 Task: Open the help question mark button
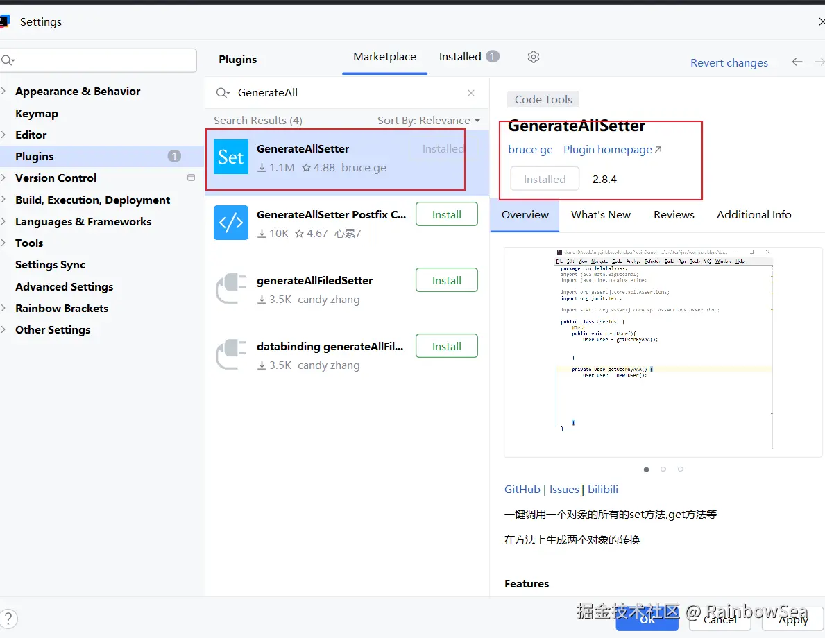pyautogui.click(x=8, y=619)
